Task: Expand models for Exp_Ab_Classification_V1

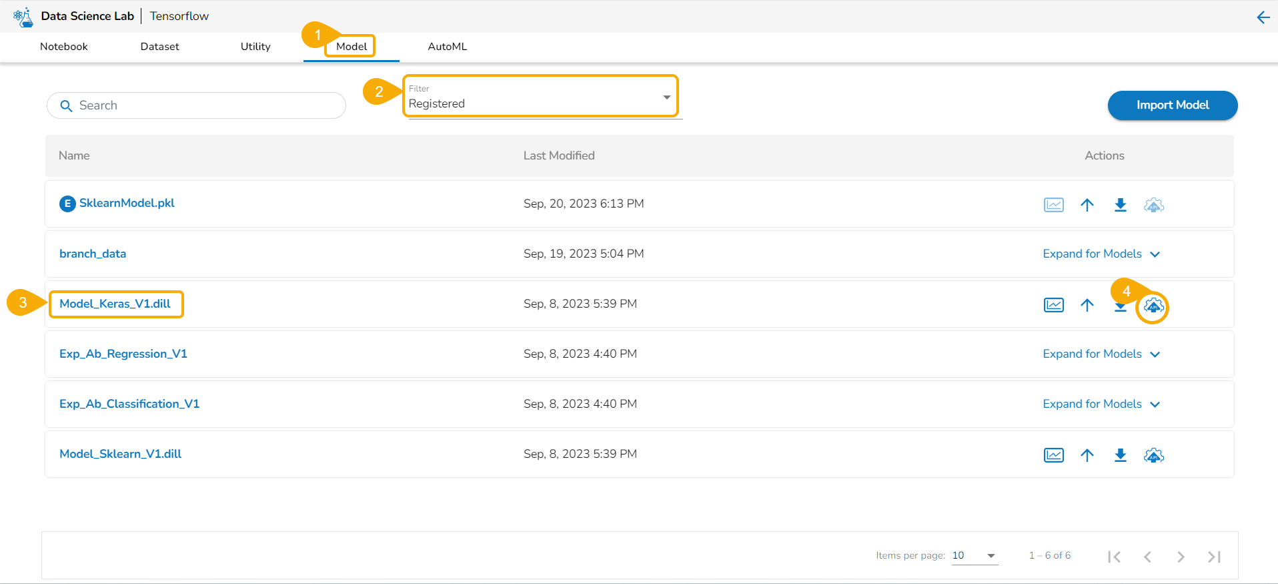Action: tap(1101, 404)
